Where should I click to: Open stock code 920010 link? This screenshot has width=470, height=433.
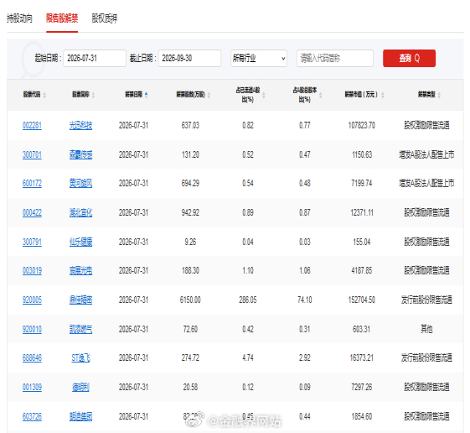[32, 330]
